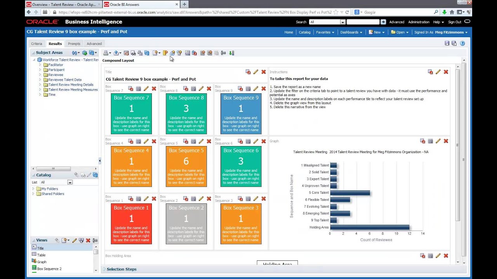Edit the Graph view with the pencil icon
The width and height of the screenshot is (497, 279).
[x=438, y=141]
